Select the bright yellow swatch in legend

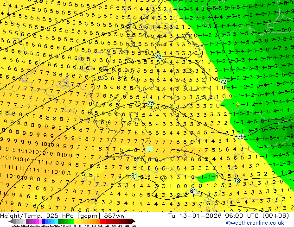click(76, 221)
